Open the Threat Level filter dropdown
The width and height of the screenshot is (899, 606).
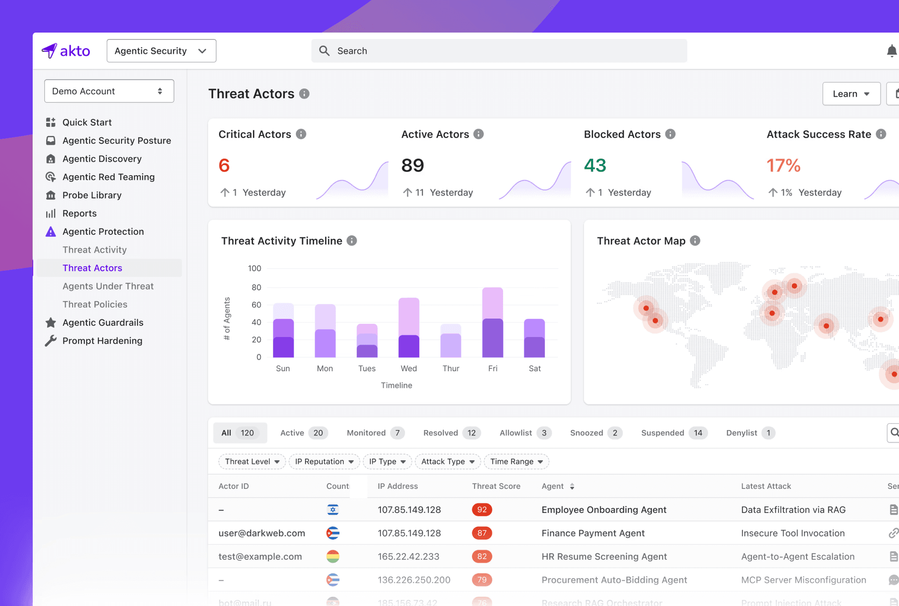[x=252, y=462]
